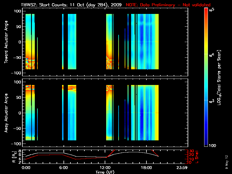This screenshot has height=174, width=232.
Task: Click the 'Toward Actuator Angle' axis label
Action: pyautogui.click(x=6, y=42)
